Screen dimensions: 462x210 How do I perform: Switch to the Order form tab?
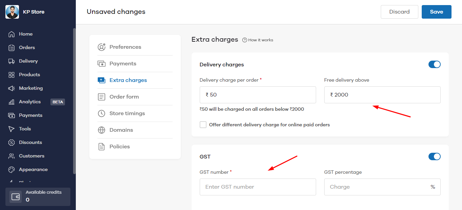124,97
